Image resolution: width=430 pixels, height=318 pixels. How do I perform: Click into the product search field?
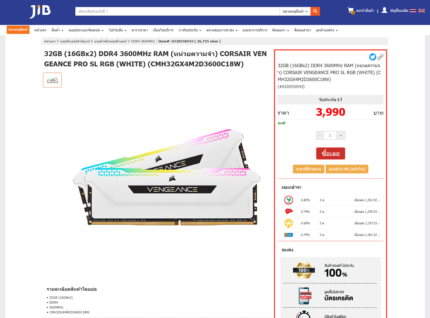tap(177, 11)
